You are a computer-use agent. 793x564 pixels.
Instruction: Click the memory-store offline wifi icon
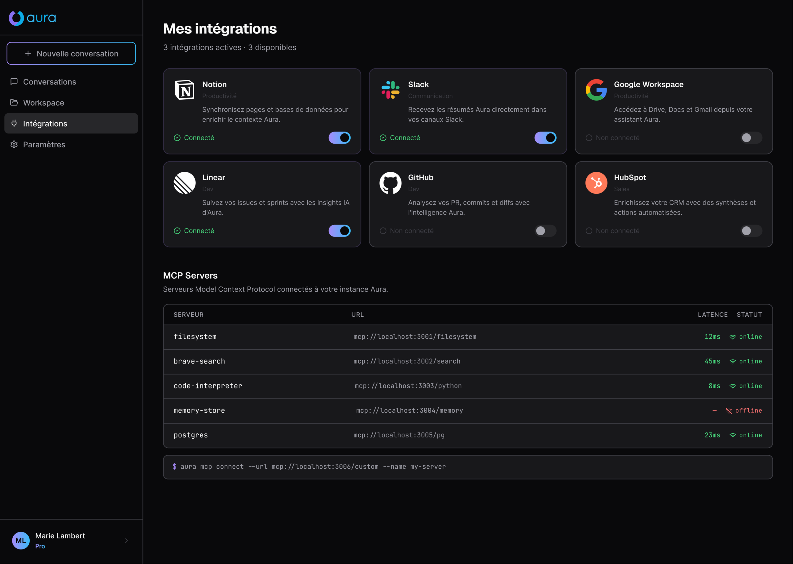tap(729, 411)
